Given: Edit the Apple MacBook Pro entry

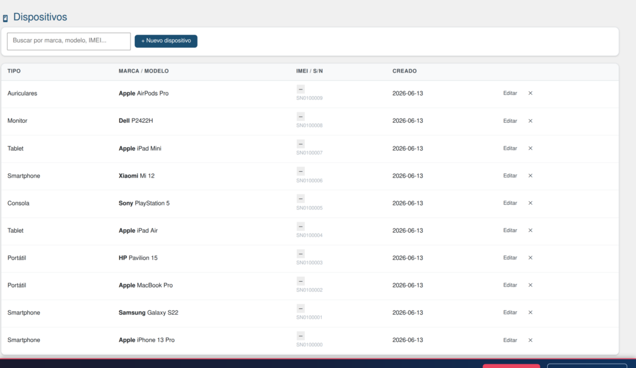Looking at the screenshot, I should point(510,285).
